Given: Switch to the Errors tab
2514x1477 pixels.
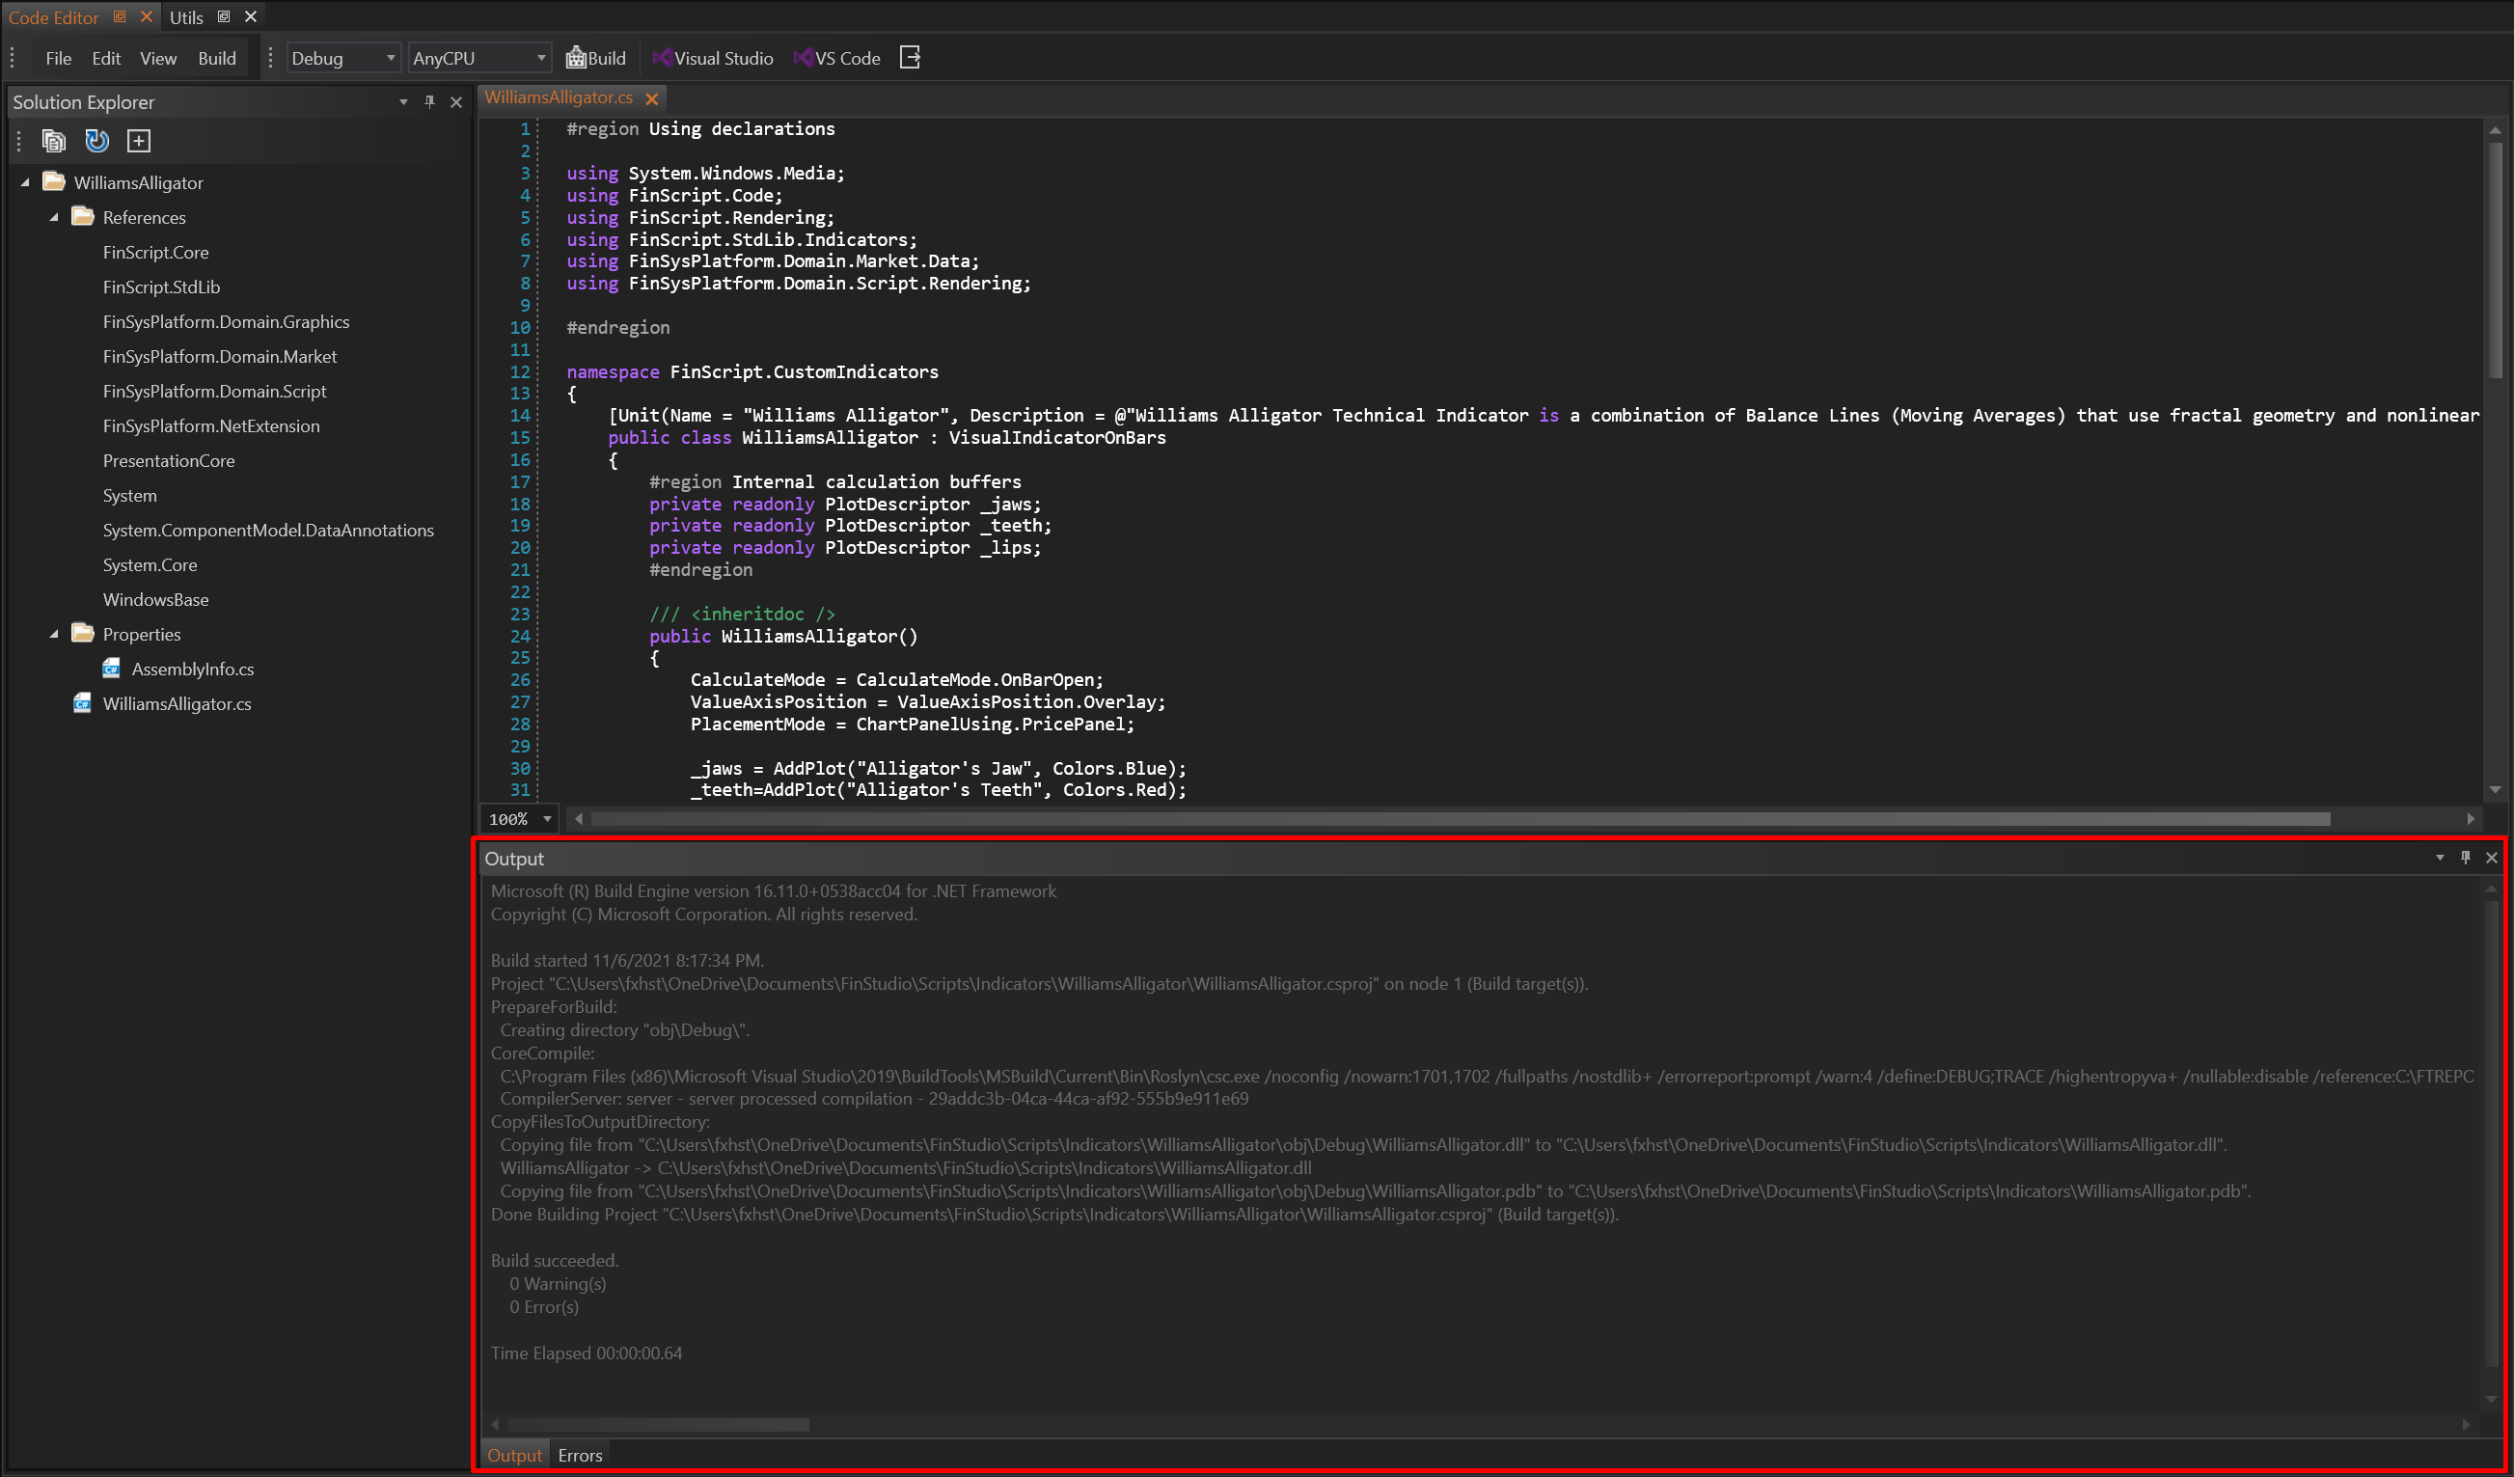Looking at the screenshot, I should point(580,1455).
